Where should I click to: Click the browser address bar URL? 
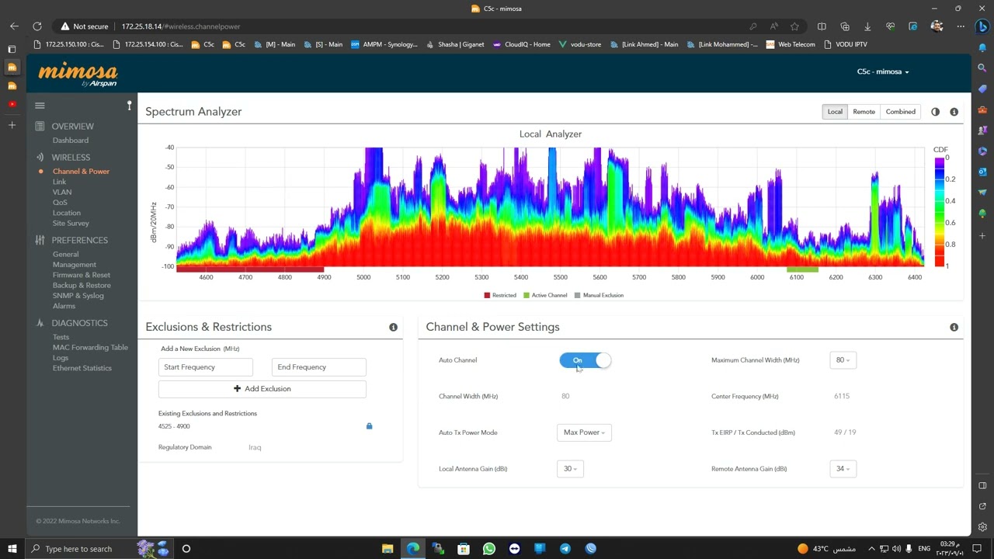coord(181,26)
